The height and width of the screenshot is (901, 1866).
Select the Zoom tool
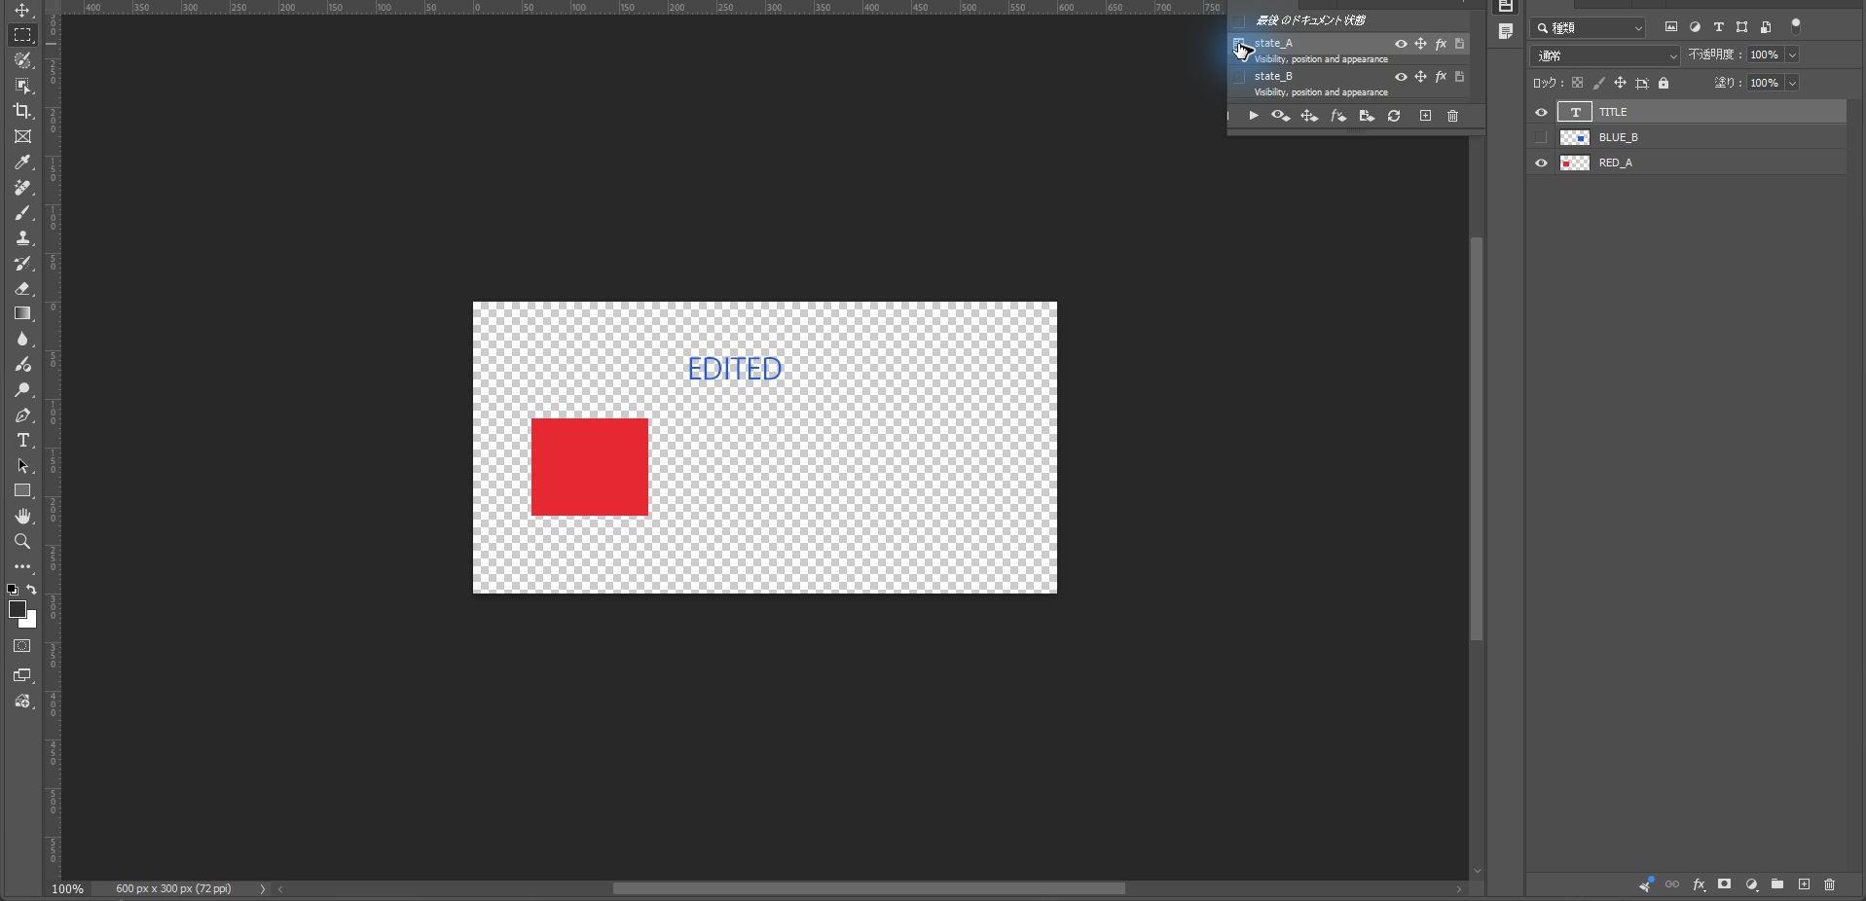click(x=22, y=541)
